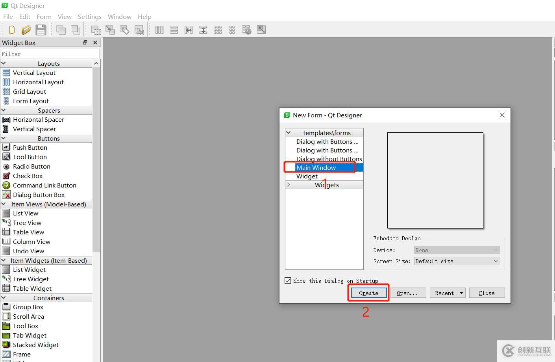
Task: Click the Open... button in dialog
Action: [408, 293]
